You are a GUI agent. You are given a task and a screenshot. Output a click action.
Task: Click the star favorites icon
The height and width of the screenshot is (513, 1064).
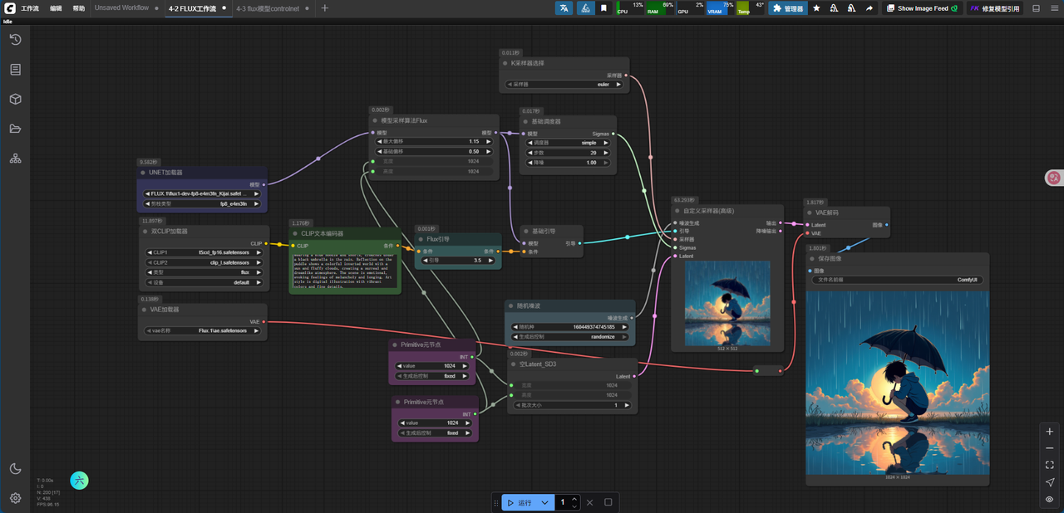[816, 8]
